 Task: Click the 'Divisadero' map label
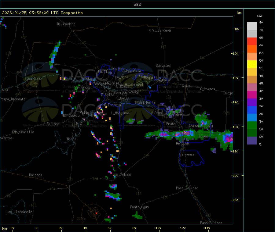(x=66, y=24)
